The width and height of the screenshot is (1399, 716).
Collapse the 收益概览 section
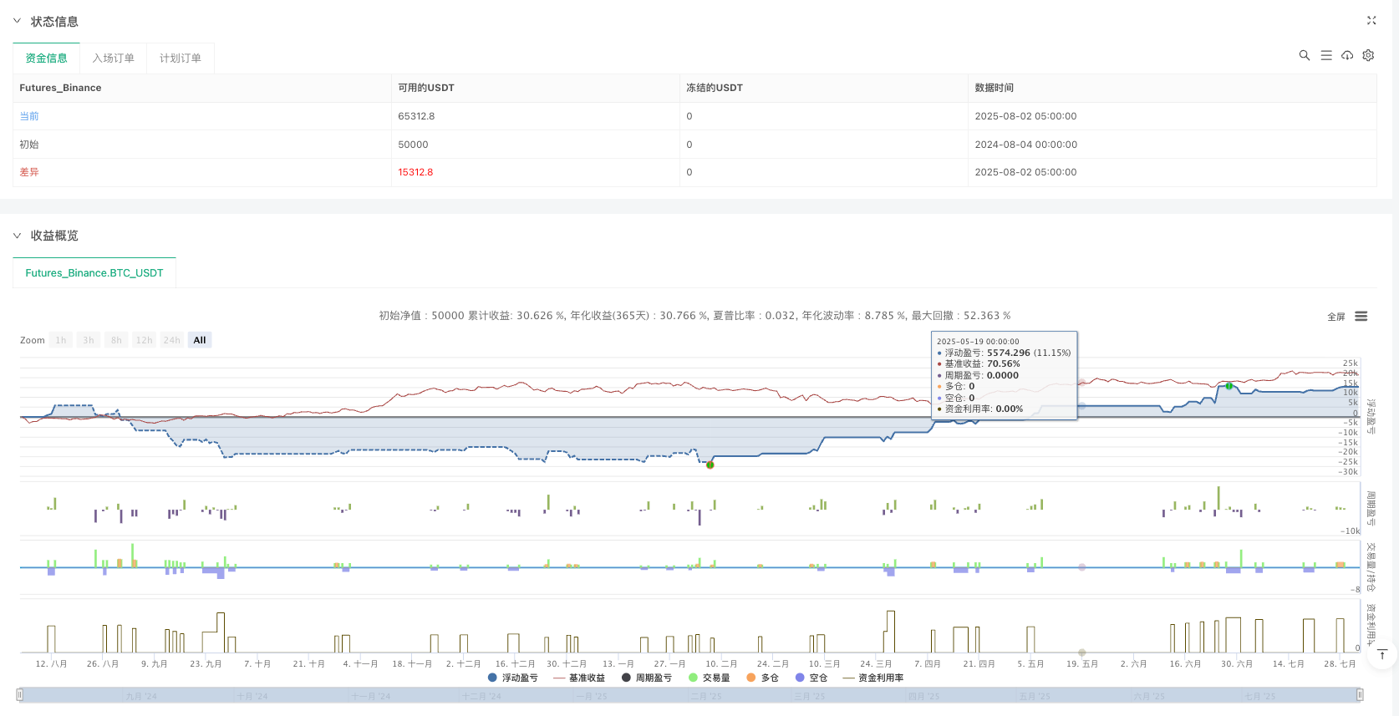17,236
